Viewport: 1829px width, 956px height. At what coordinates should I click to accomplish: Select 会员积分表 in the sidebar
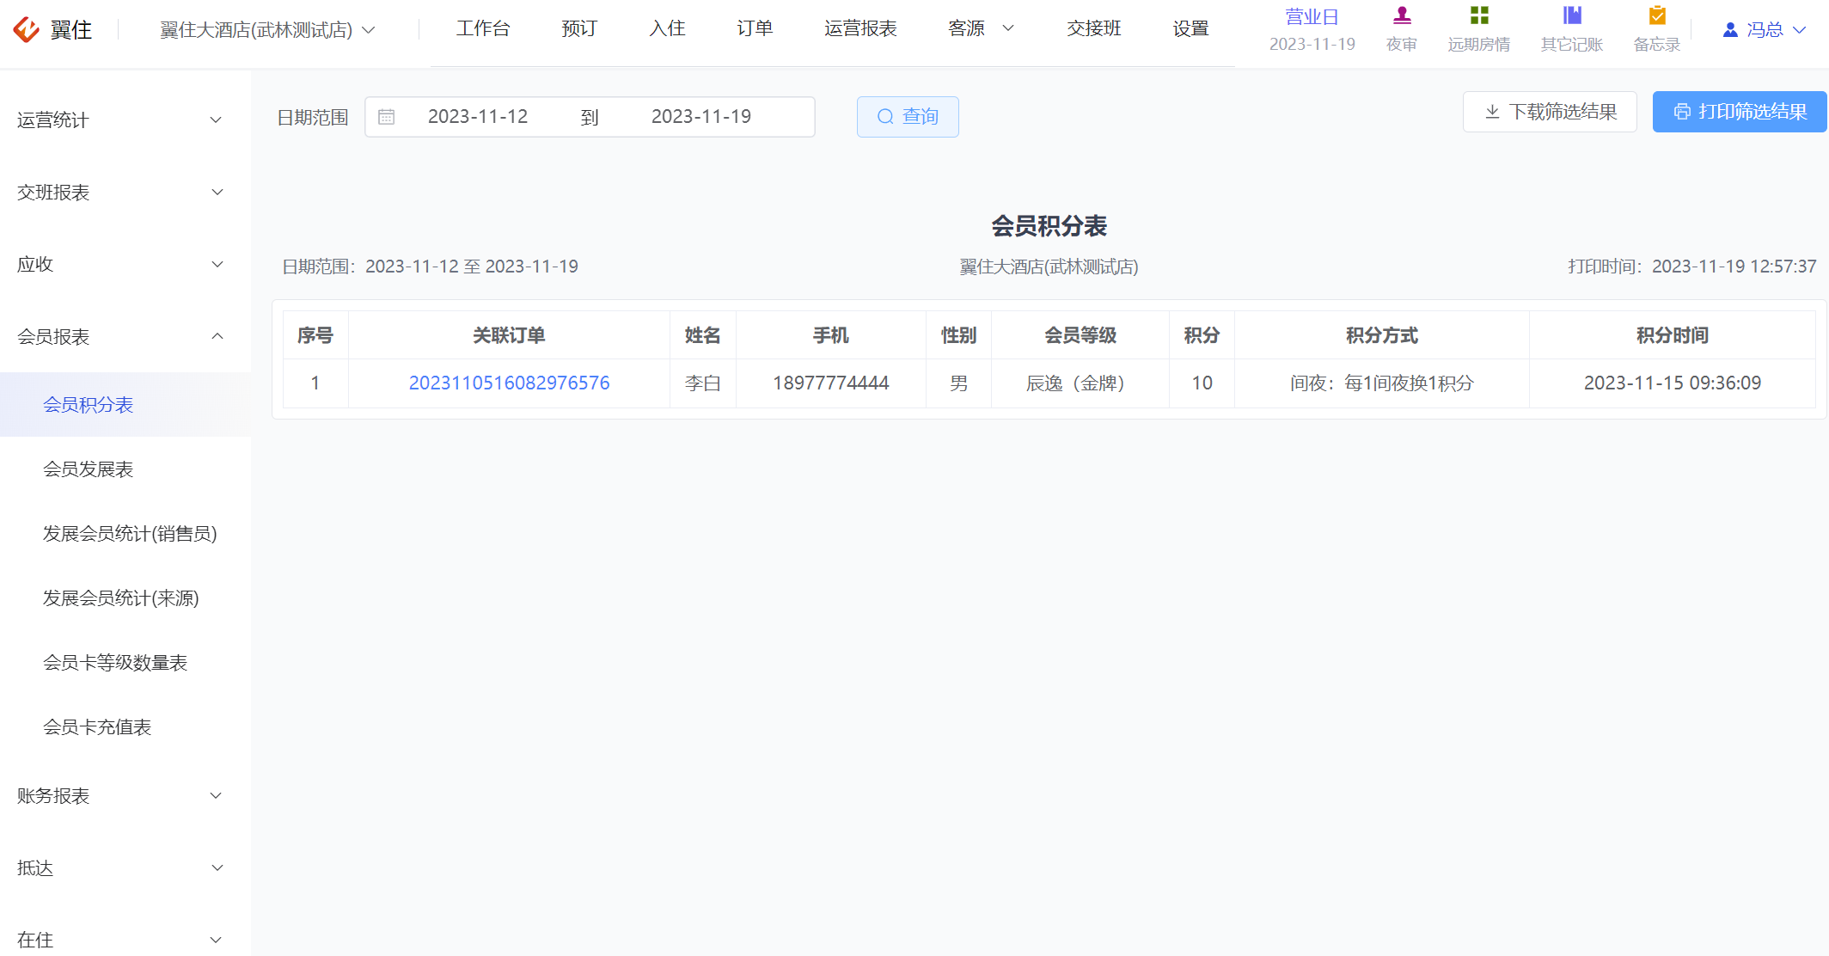[x=125, y=405]
